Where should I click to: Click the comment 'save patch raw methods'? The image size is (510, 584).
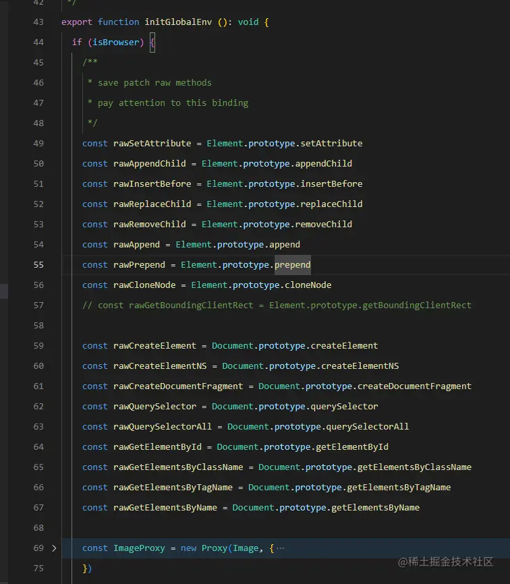tap(154, 83)
